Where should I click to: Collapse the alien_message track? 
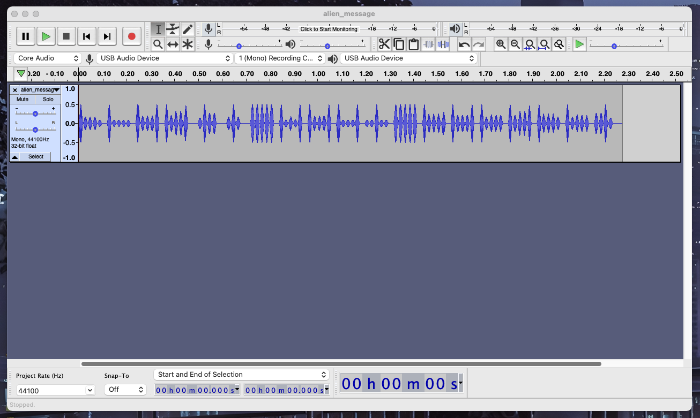[x=14, y=157]
